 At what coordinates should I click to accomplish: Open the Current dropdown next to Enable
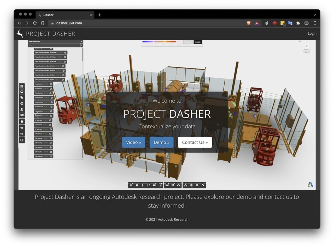tap(188, 42)
